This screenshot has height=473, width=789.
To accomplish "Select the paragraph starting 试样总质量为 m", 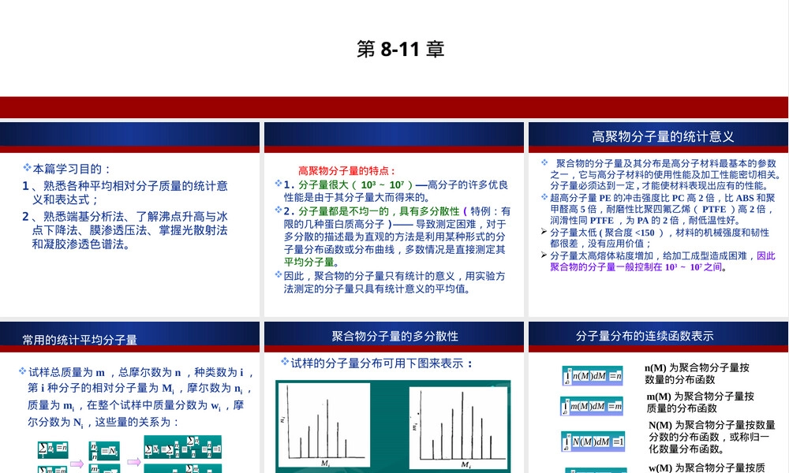I will (136, 397).
